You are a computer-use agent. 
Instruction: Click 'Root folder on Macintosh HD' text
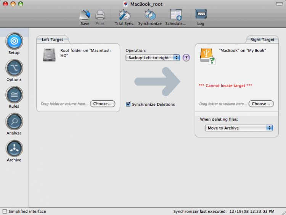(85, 53)
